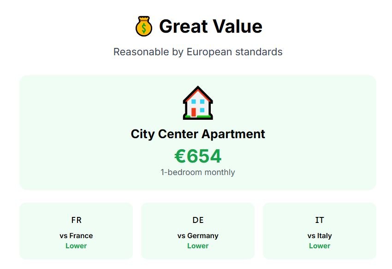
Task: Click the green Lower text under France
Action: click(x=76, y=246)
